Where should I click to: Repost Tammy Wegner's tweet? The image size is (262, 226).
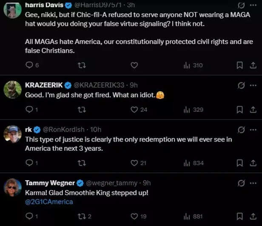[82, 216]
